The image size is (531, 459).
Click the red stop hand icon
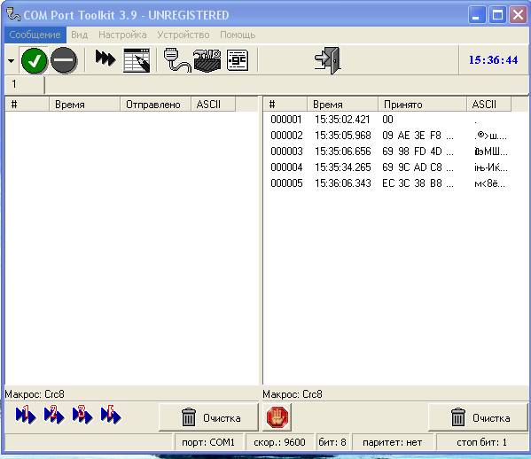pyautogui.click(x=277, y=417)
